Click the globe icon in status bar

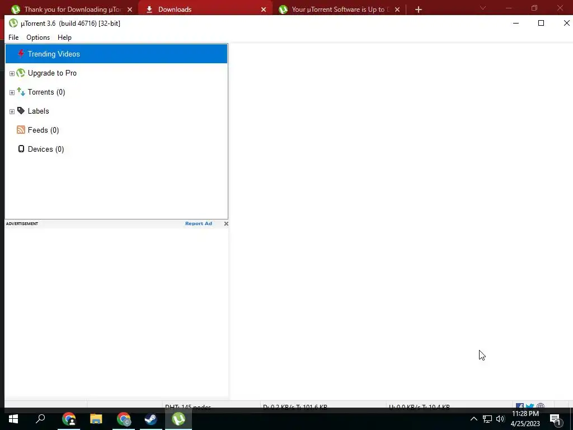(541, 406)
